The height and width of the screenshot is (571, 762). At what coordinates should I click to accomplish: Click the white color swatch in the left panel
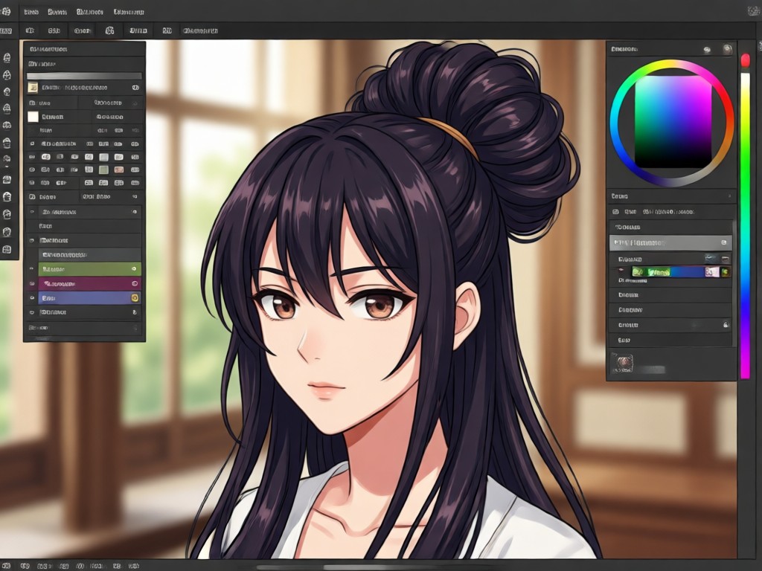click(x=33, y=117)
